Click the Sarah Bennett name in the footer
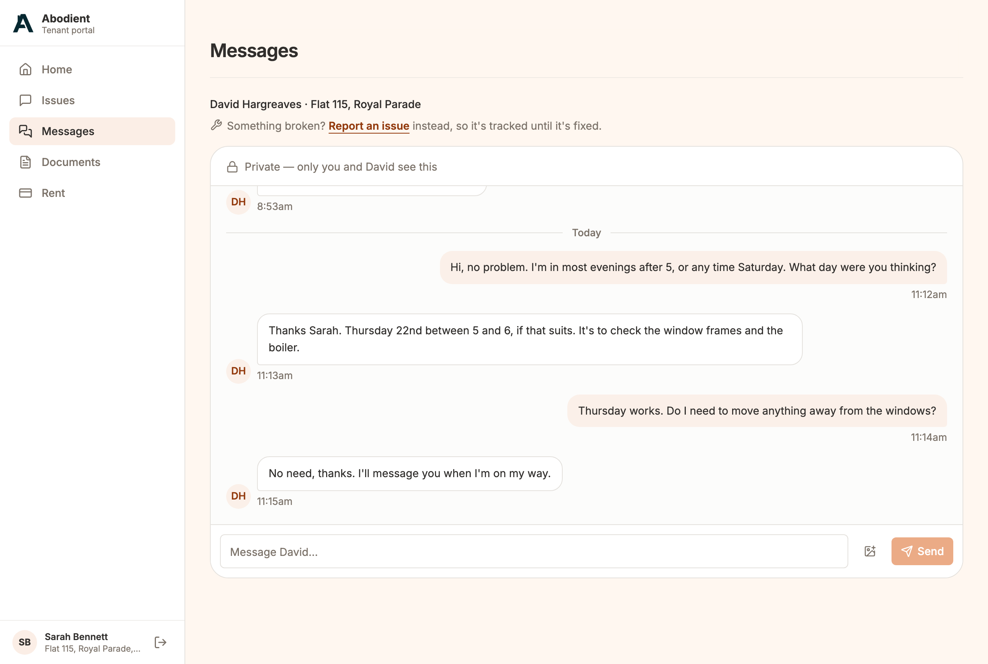The height and width of the screenshot is (664, 988). pos(76,637)
